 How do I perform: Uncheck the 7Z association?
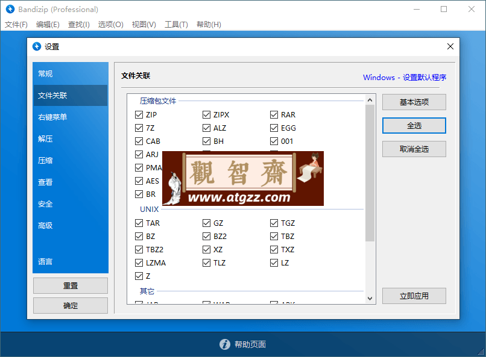[x=139, y=128]
